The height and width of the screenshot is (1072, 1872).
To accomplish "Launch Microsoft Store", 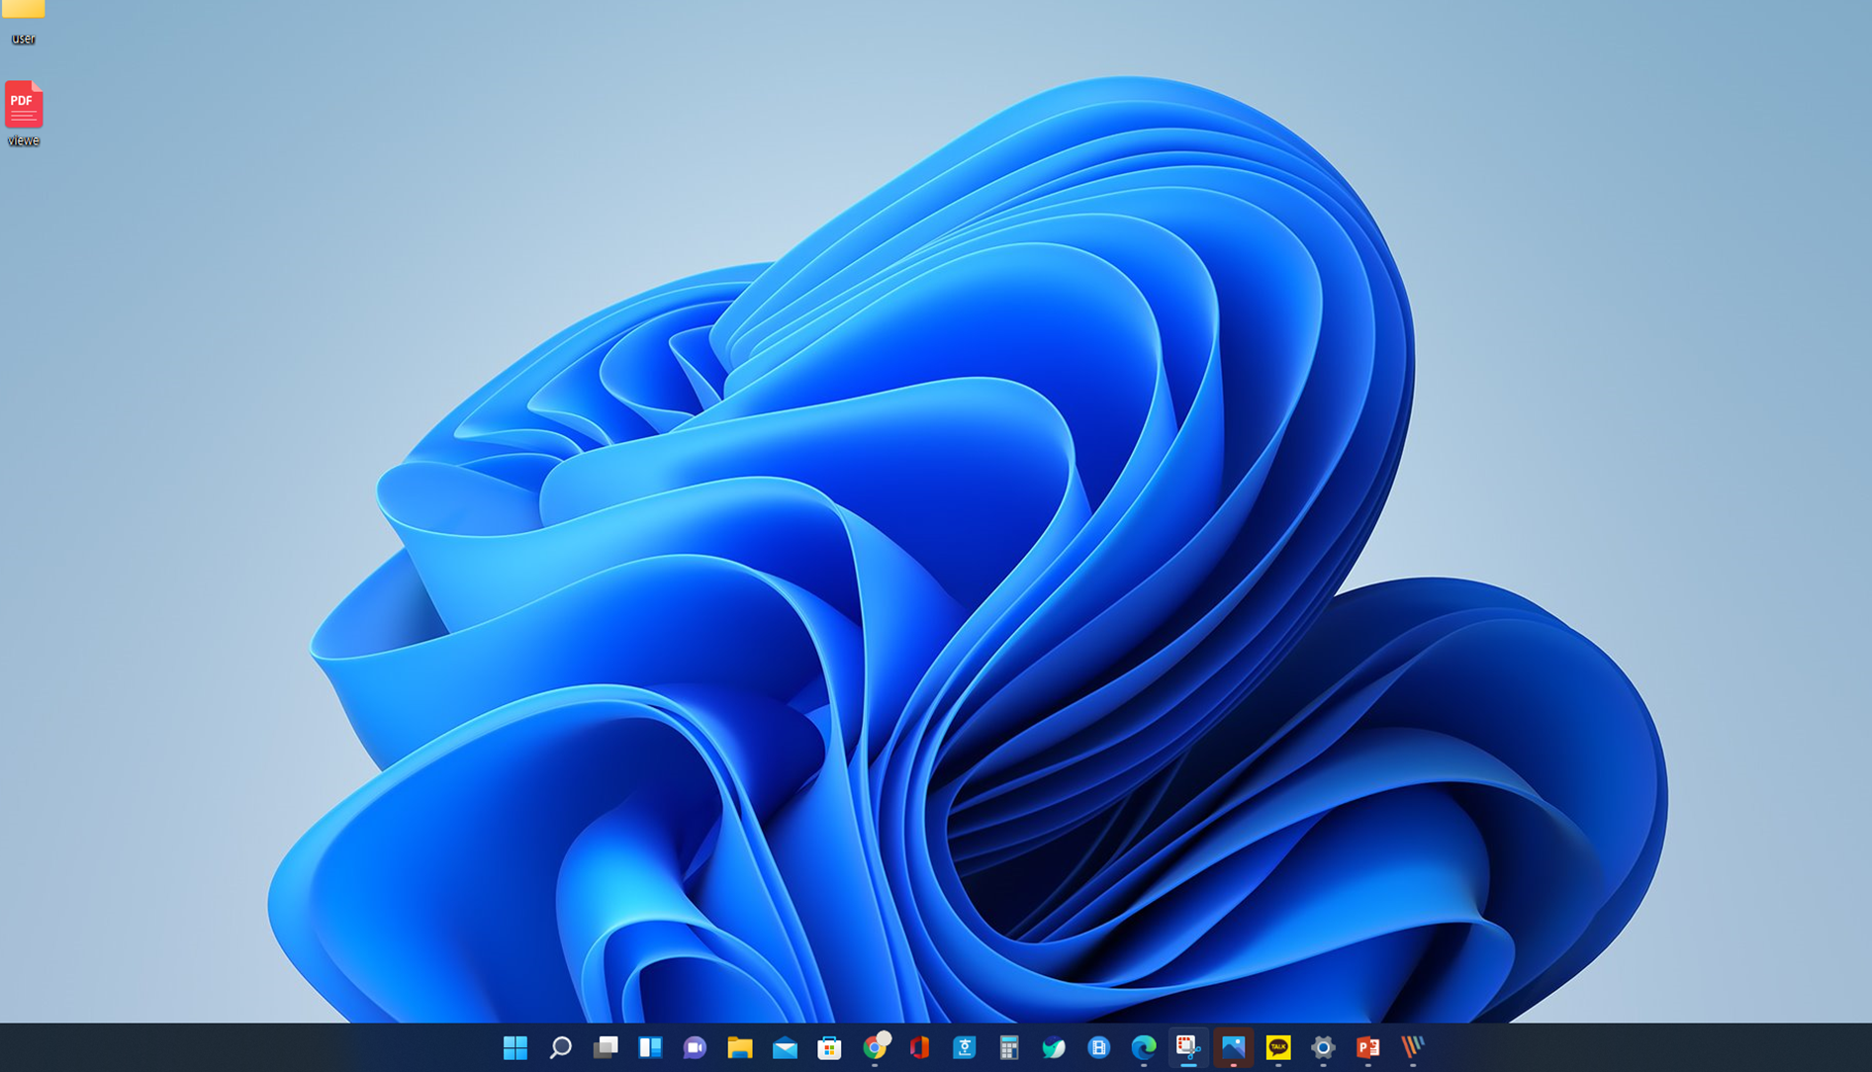I will coord(829,1047).
